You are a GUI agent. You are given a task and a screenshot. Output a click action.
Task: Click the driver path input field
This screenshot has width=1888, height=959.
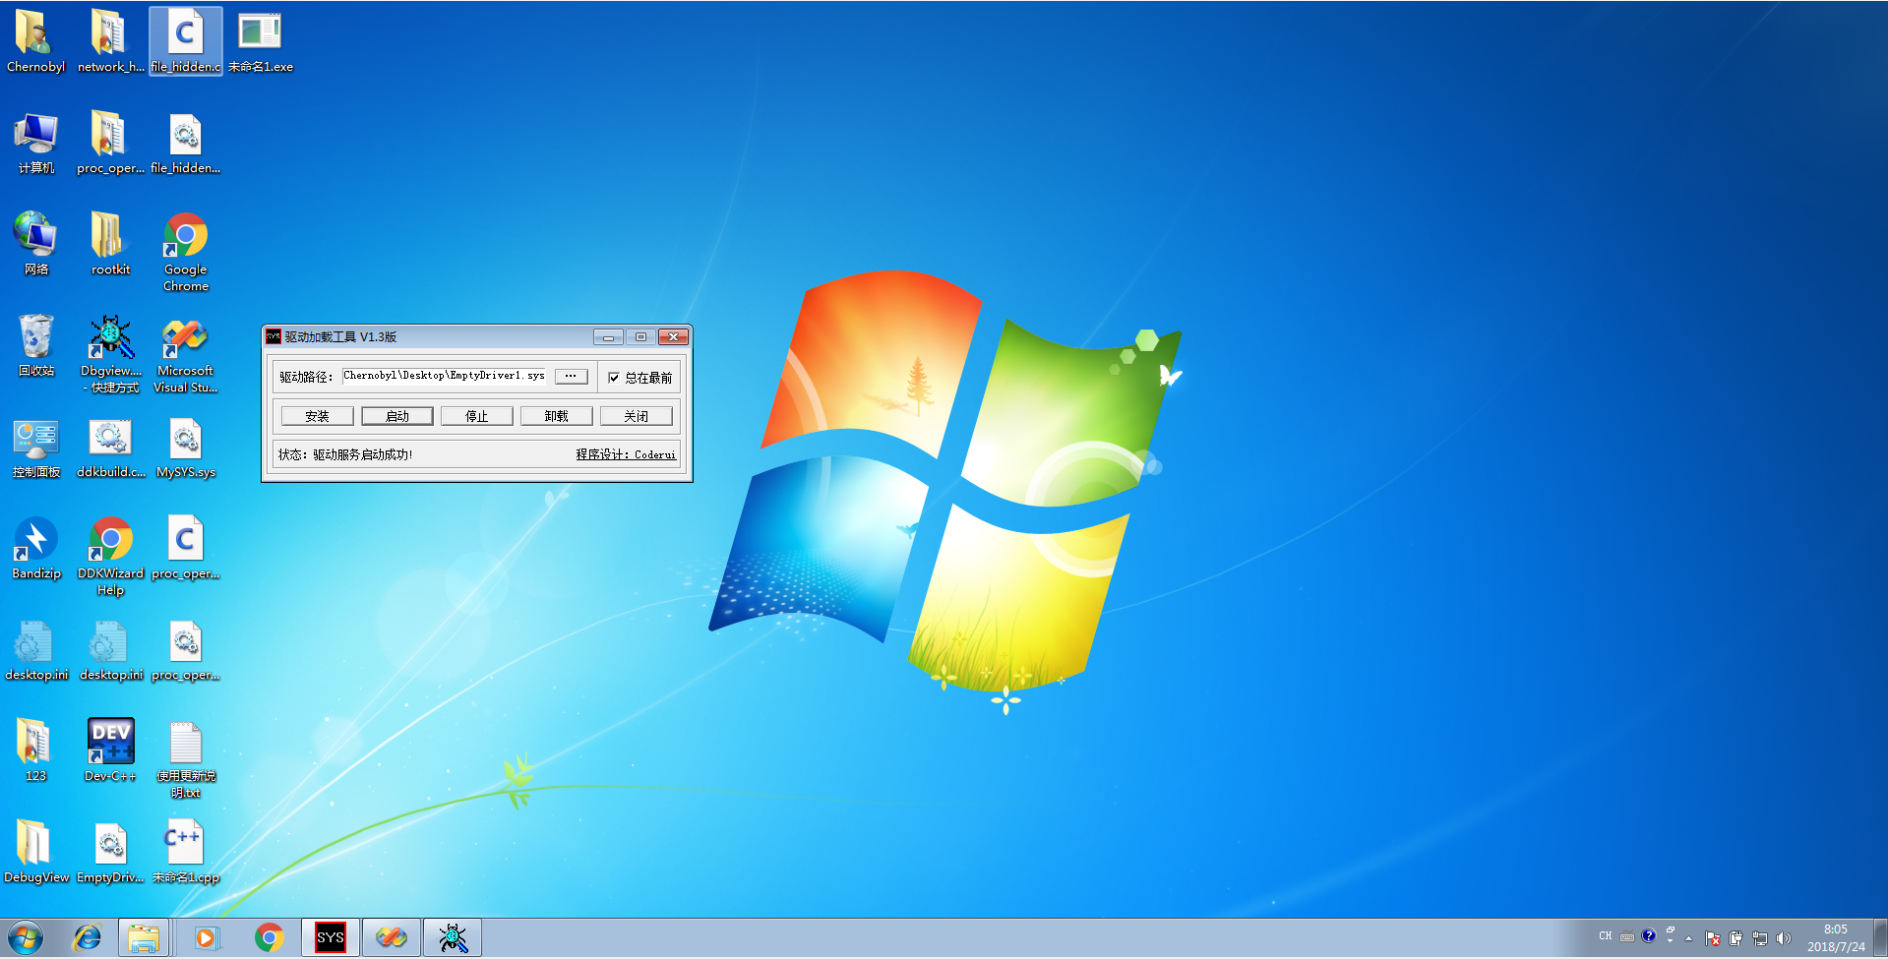click(444, 376)
